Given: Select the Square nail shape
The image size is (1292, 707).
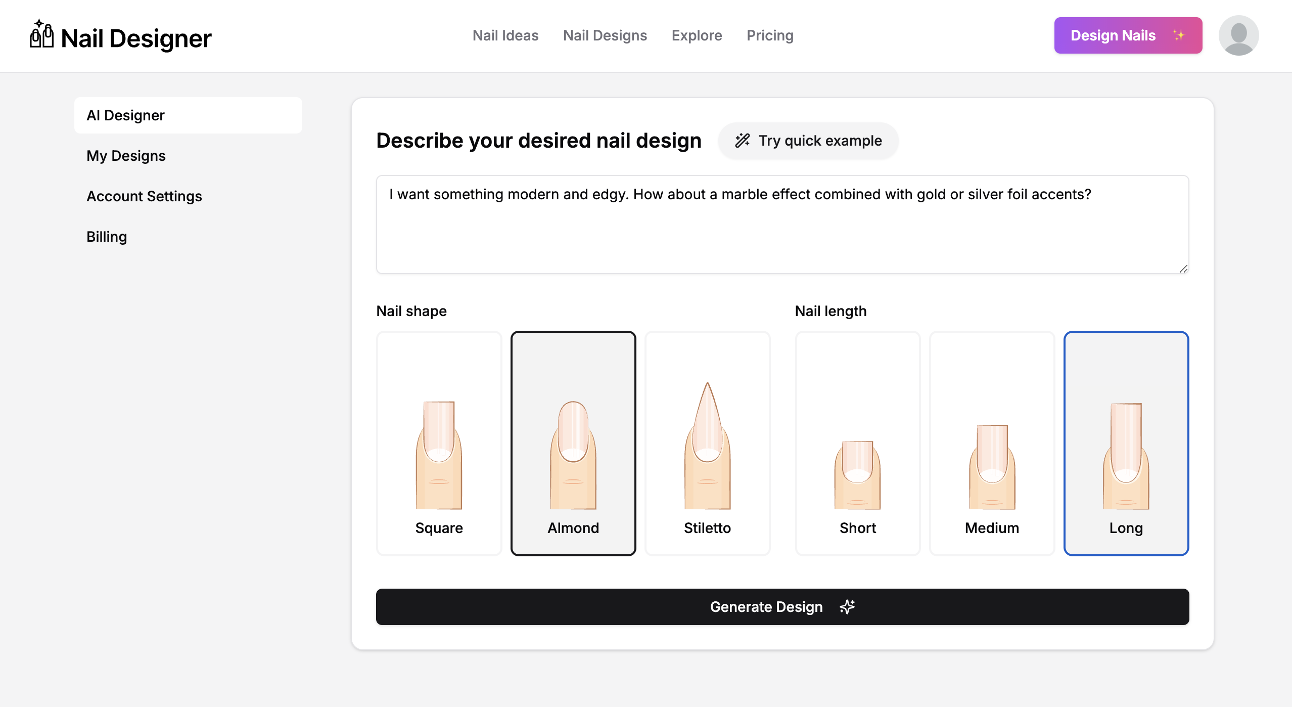Looking at the screenshot, I should 439,443.
